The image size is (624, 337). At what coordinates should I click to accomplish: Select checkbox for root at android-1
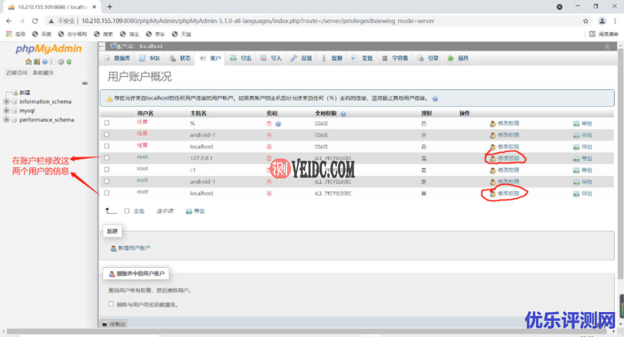pos(107,181)
